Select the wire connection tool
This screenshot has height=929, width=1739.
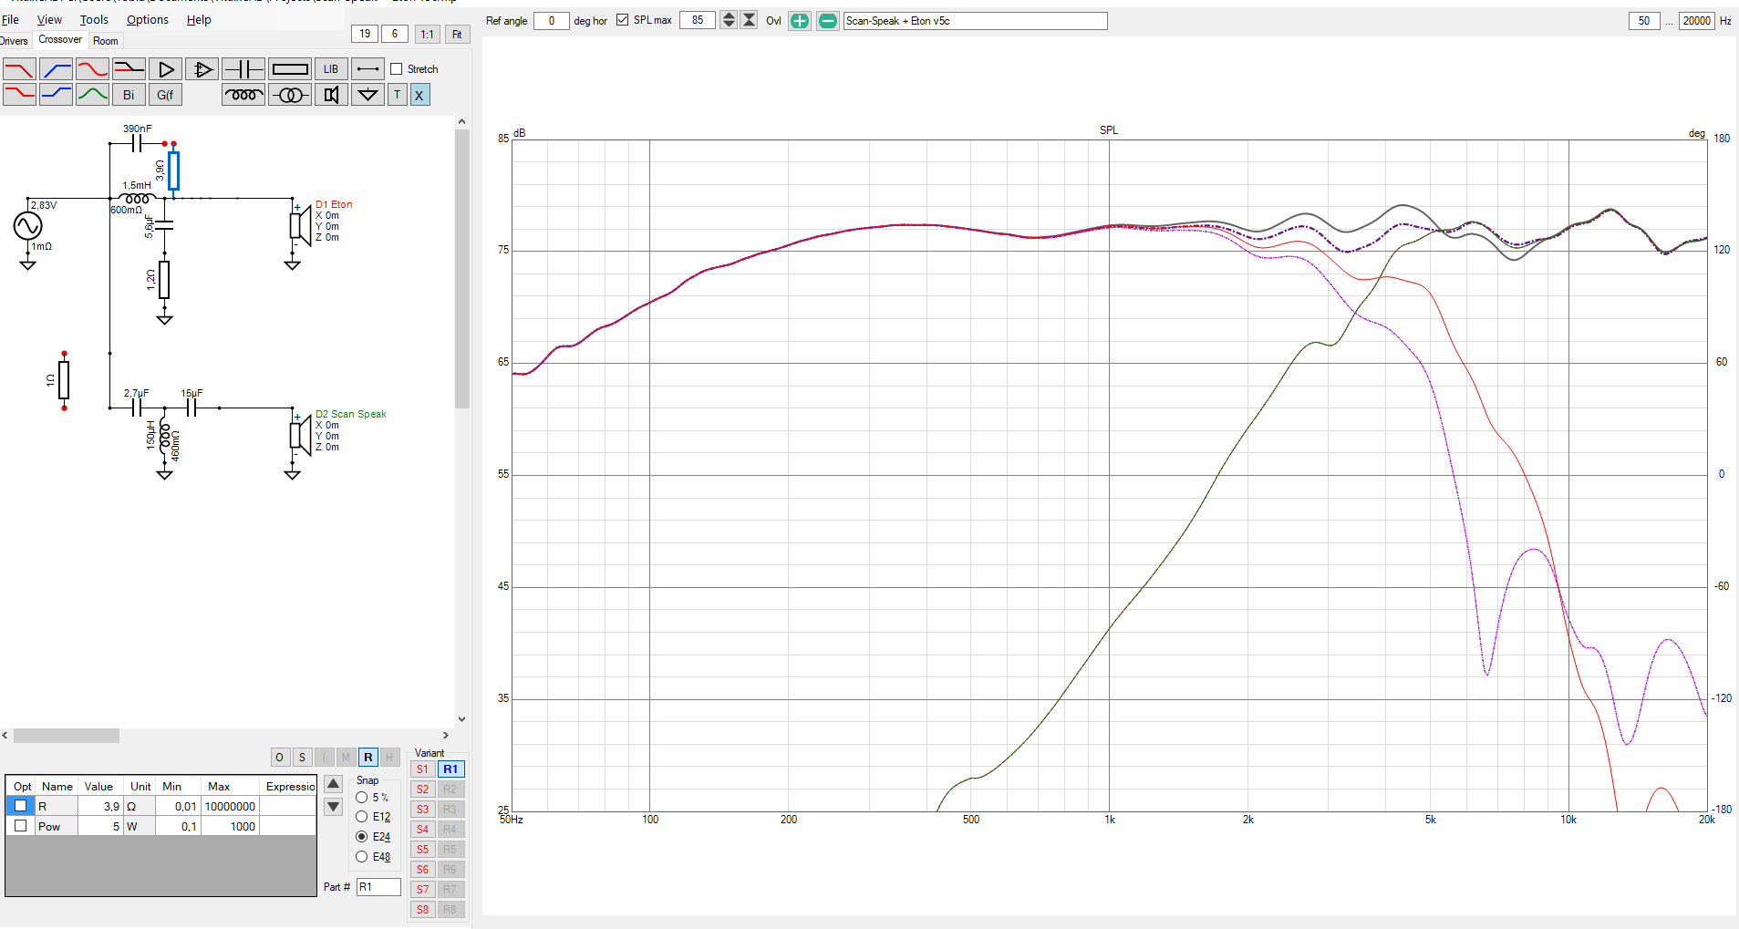[x=367, y=69]
